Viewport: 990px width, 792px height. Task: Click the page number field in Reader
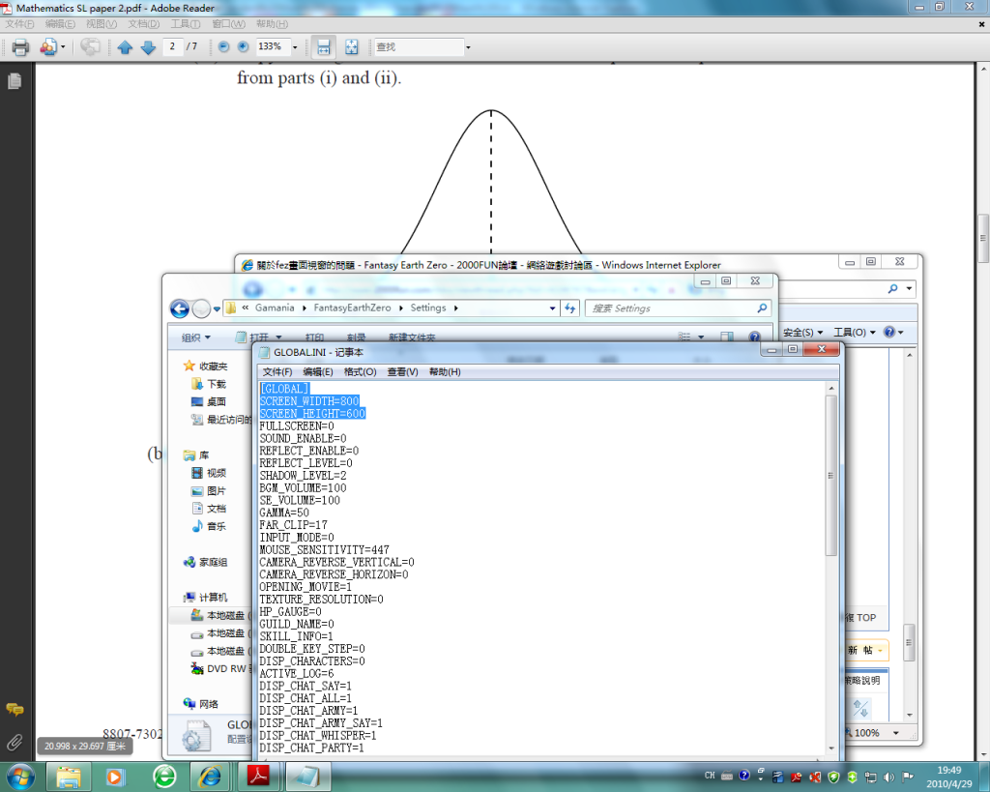pos(172,46)
